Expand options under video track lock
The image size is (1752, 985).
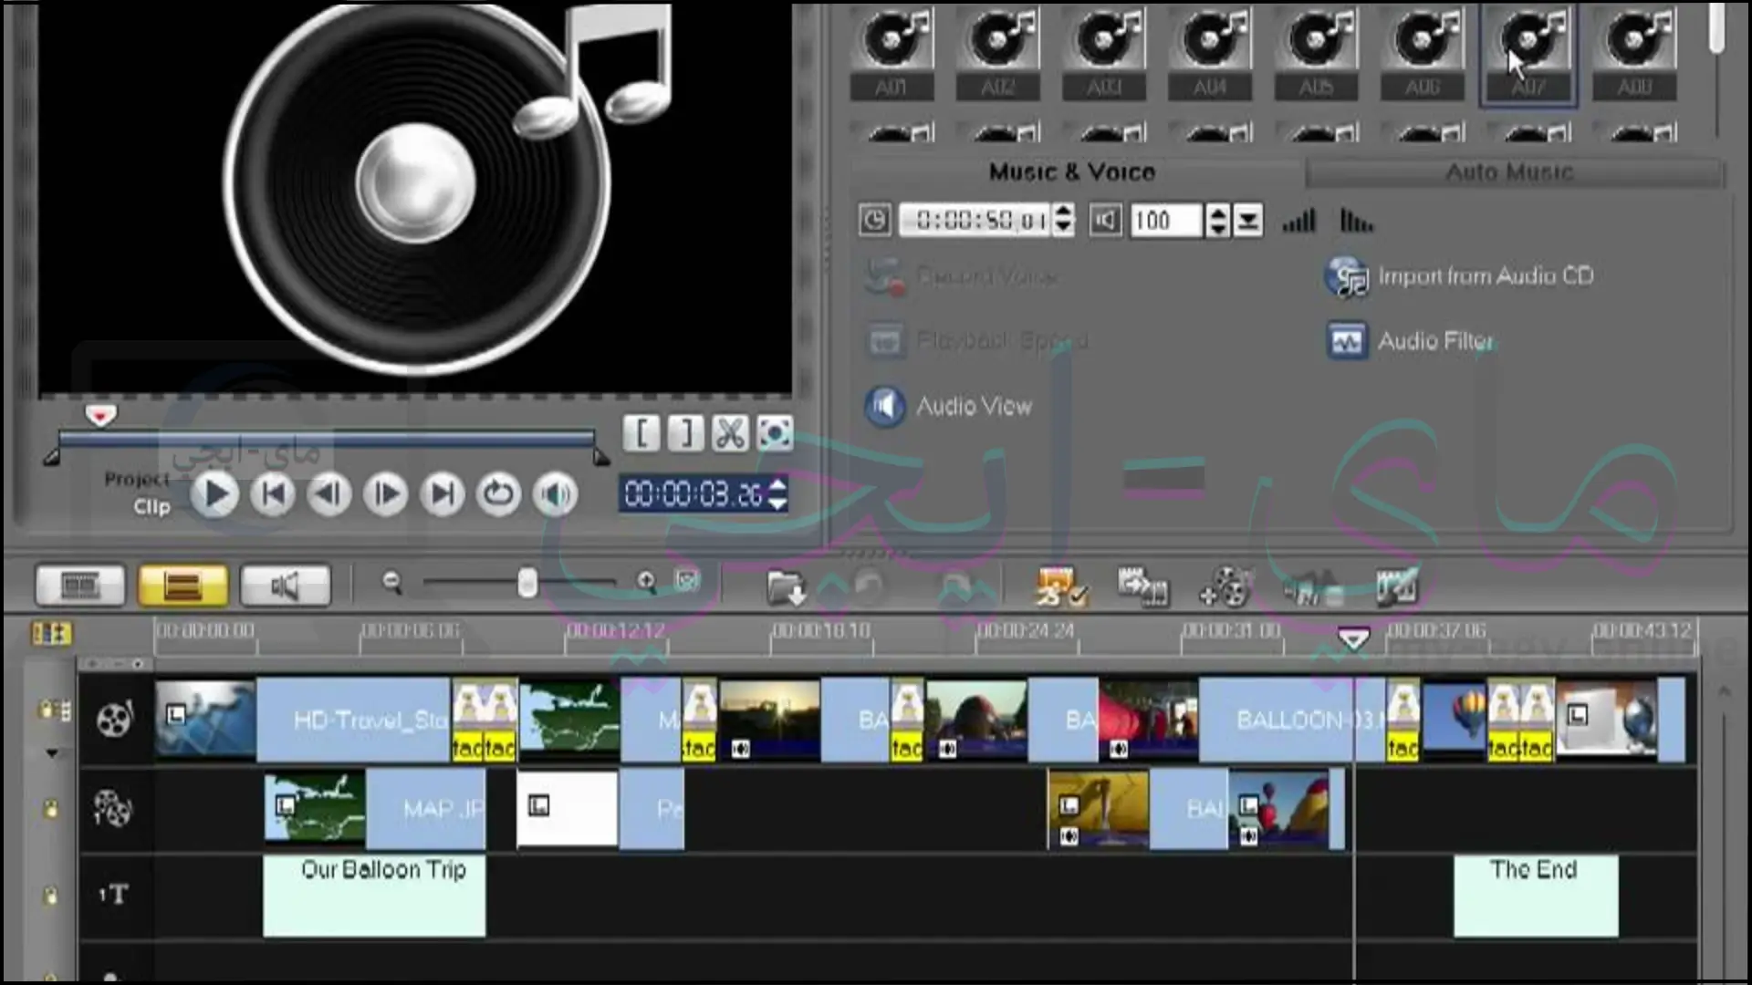pos(52,753)
